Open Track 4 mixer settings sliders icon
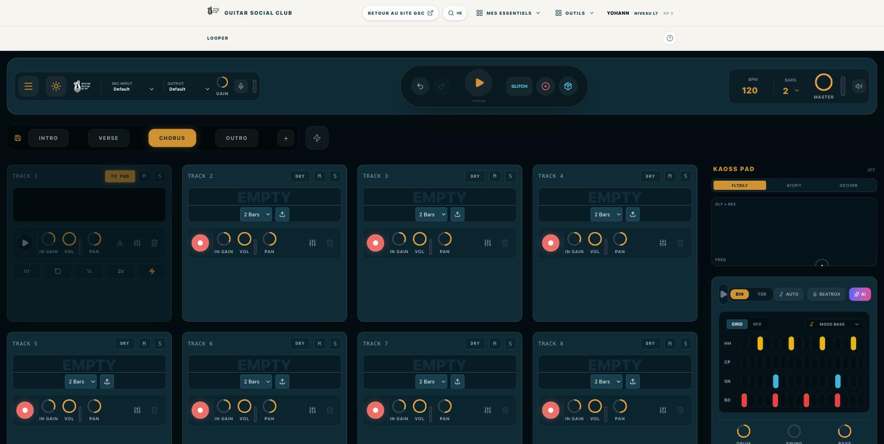 (663, 243)
